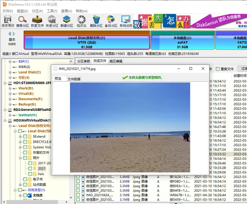Expand the ESP(1) tree node
Image resolution: width=247 pixels, height=204 pixels.
(10, 62)
